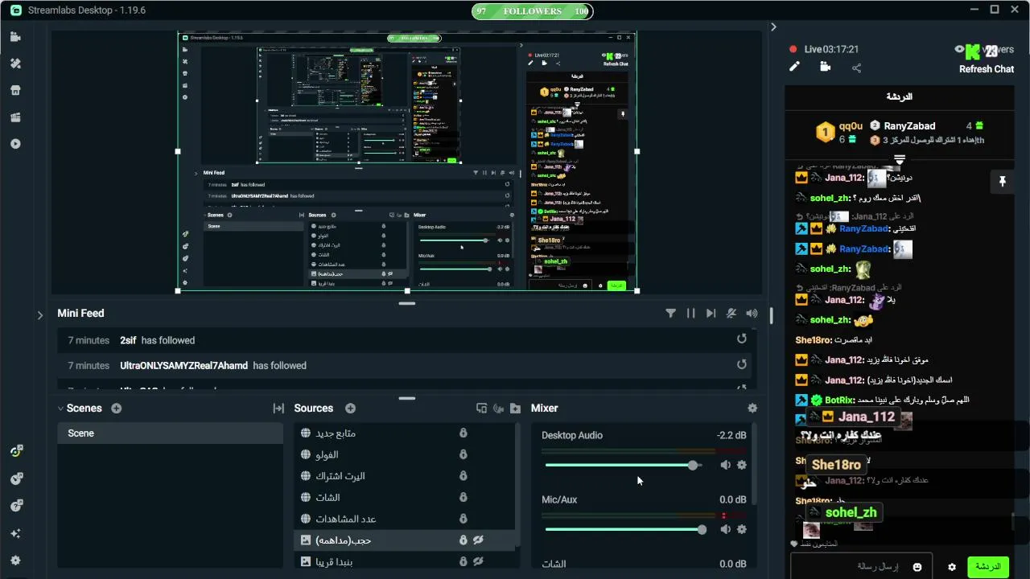
Task: Select the الشات source
Action: point(405,498)
